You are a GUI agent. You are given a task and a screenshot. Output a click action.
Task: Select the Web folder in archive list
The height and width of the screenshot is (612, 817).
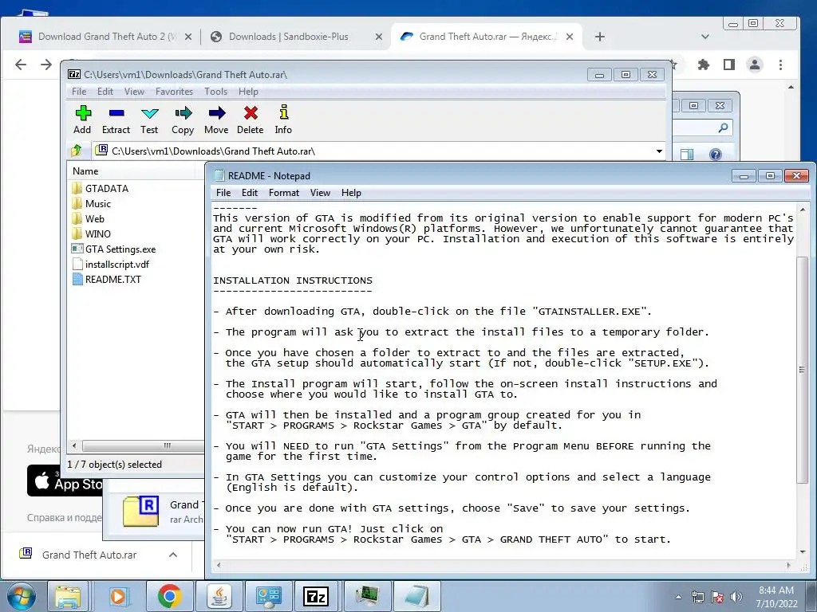[x=94, y=218]
